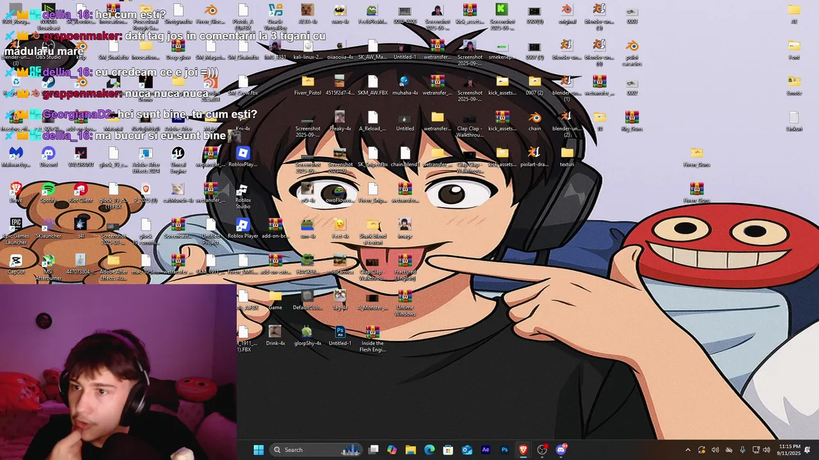Select the Drink-4x image file
Screen dimensions: 819x460
[x=275, y=335]
